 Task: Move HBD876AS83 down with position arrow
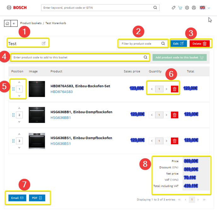coord(19,96)
